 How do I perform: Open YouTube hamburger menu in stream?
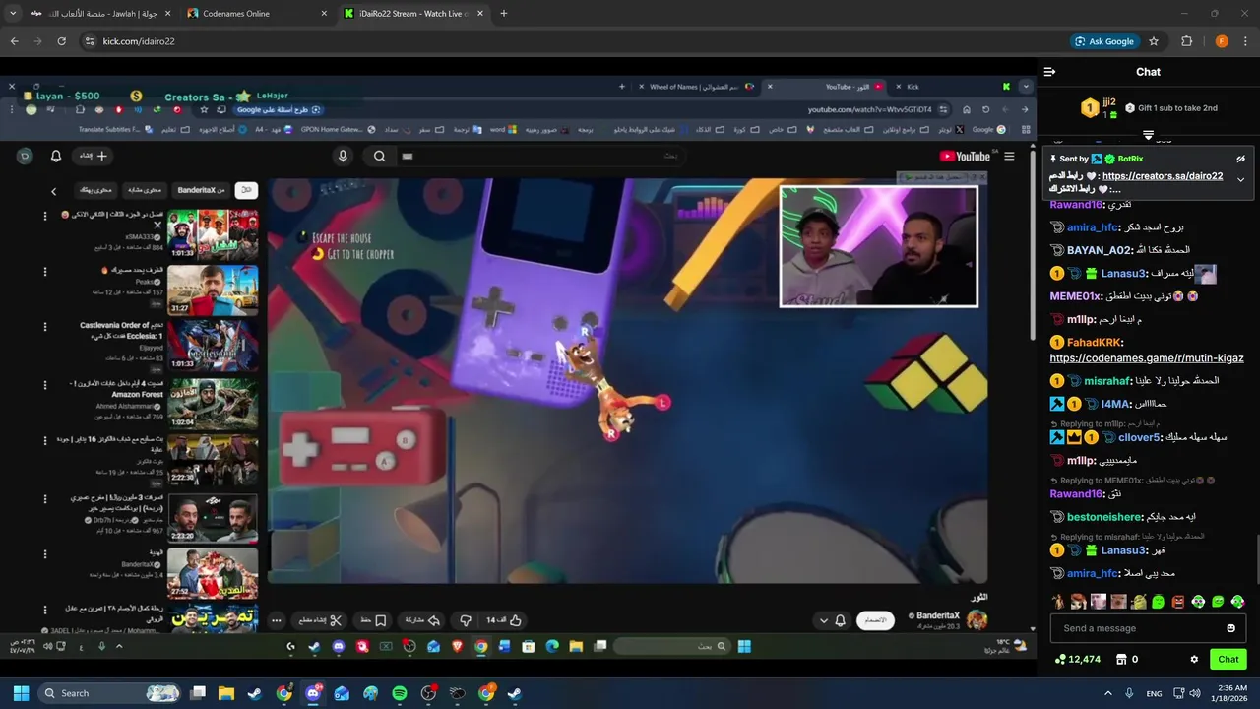pos(1009,157)
